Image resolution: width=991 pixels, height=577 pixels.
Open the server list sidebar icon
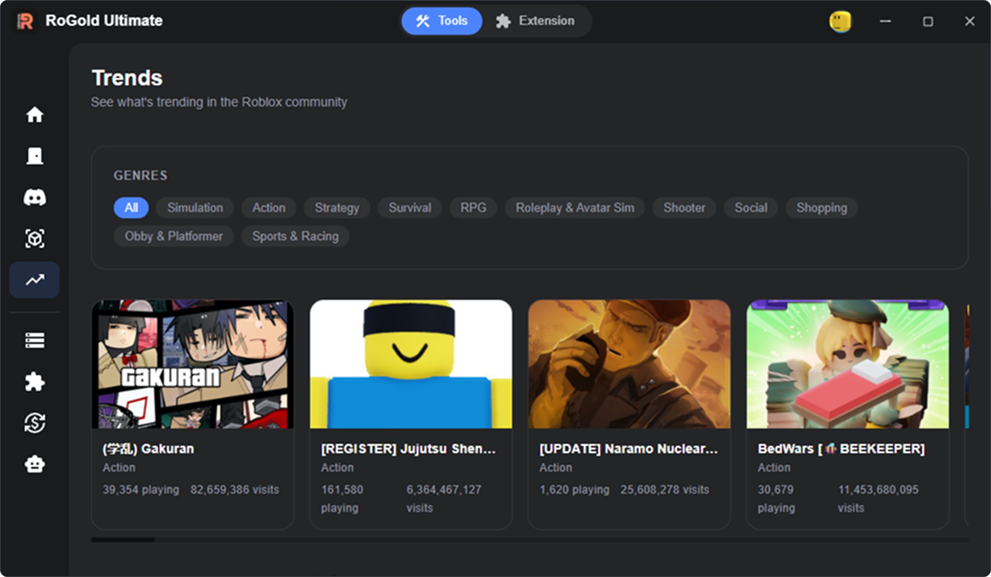point(34,340)
